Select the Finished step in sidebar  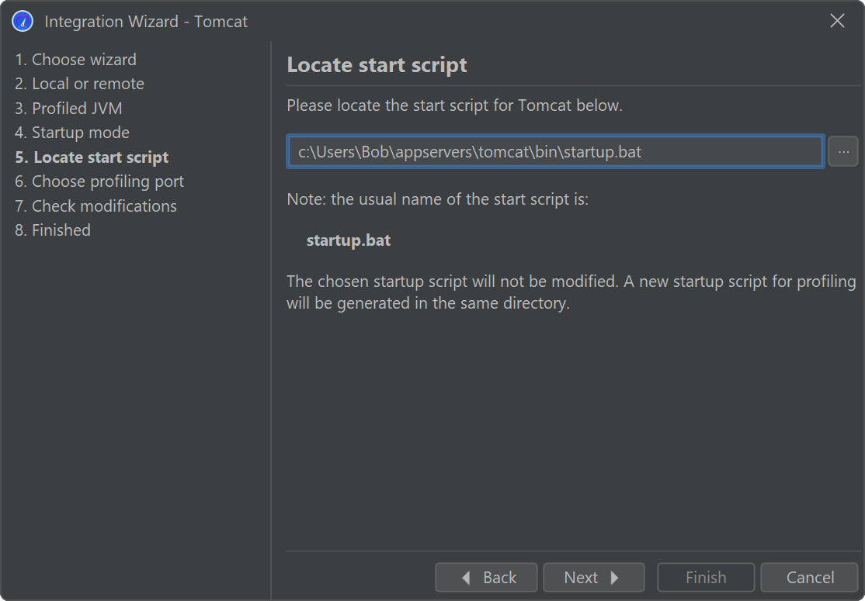click(53, 230)
